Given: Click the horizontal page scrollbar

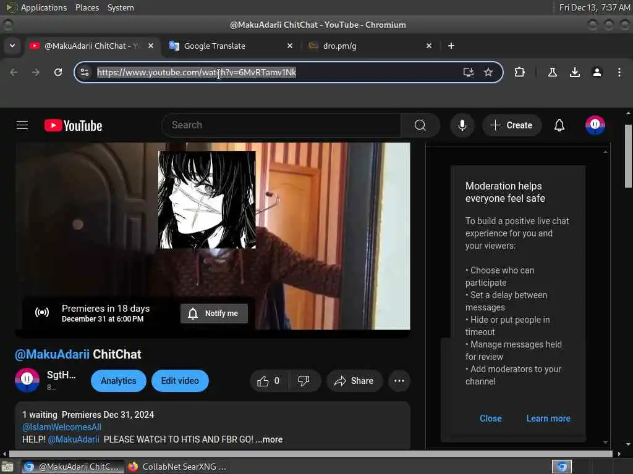Looking at the screenshot, I should coord(311,454).
